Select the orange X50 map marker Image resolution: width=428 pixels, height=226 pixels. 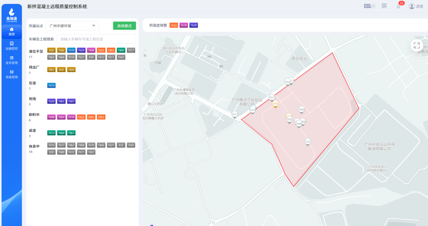click(x=275, y=104)
